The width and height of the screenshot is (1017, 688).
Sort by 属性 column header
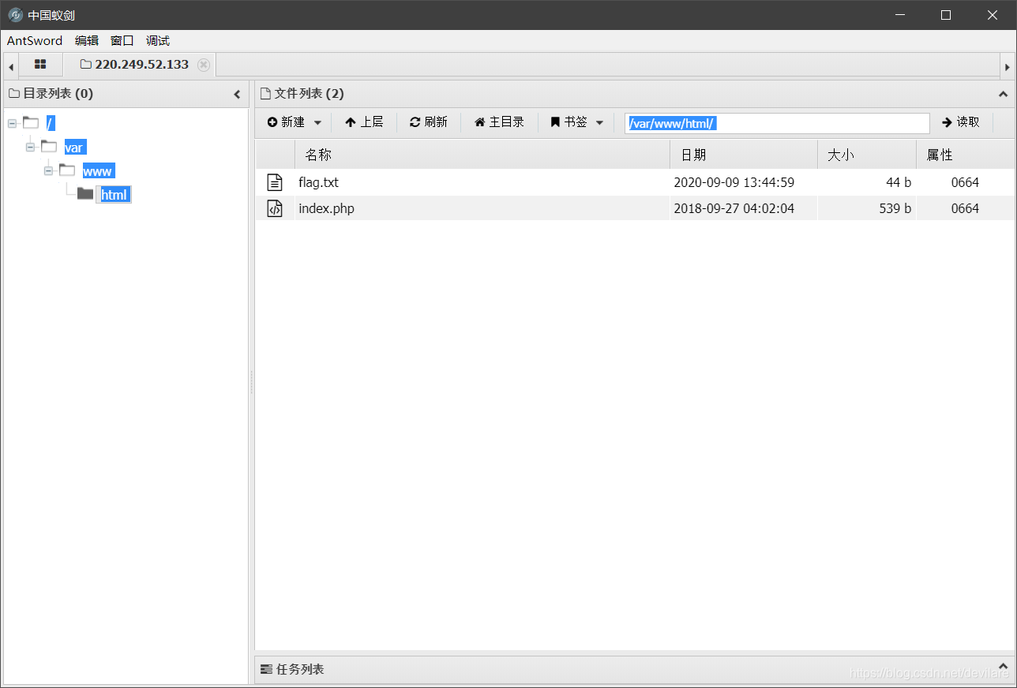coord(965,155)
